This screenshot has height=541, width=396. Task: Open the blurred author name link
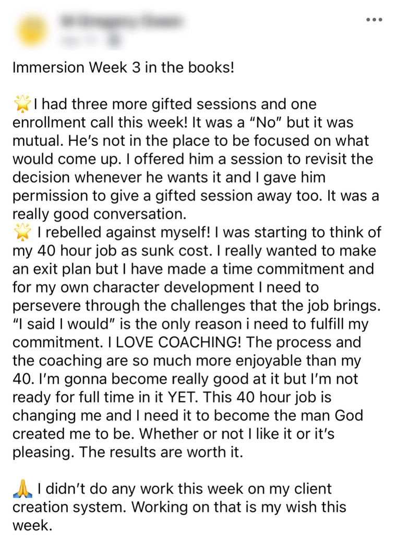click(122, 21)
